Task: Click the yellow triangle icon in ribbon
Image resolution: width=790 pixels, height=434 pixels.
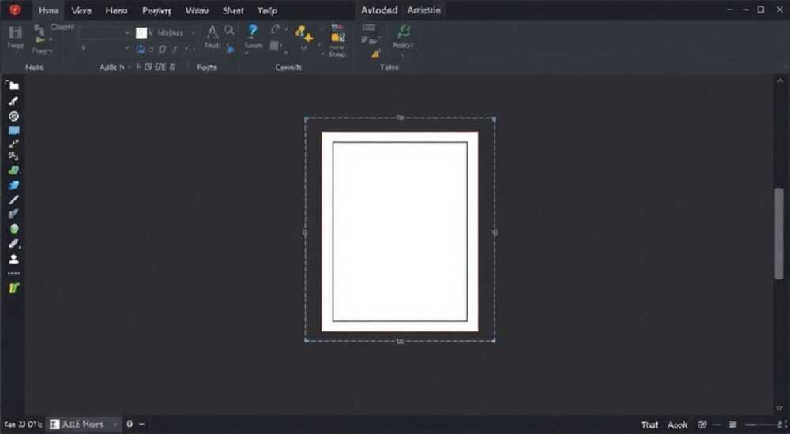Action: (375, 53)
